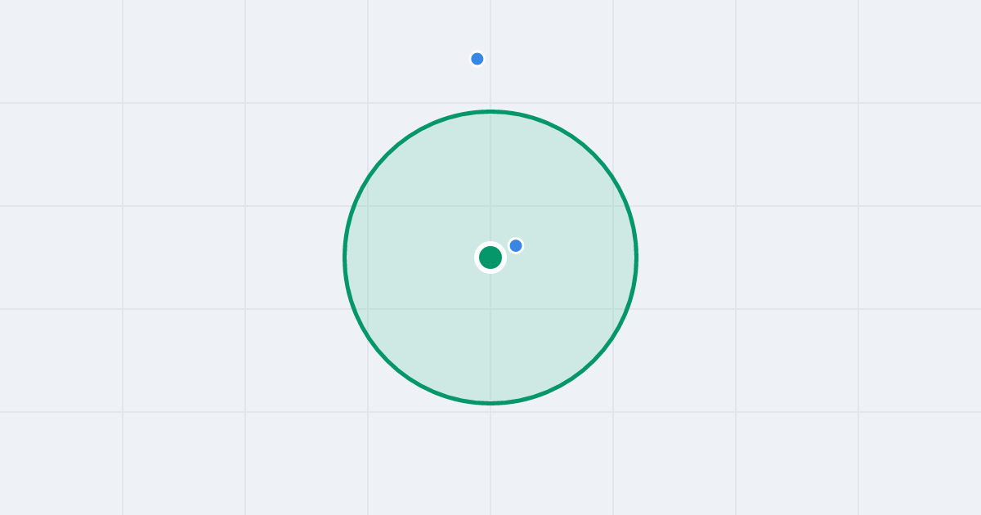Click the rightmost point of the green circle outline

pyautogui.click(x=636, y=257)
